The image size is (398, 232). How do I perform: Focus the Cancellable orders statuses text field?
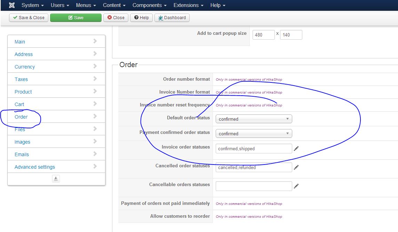[x=254, y=186]
